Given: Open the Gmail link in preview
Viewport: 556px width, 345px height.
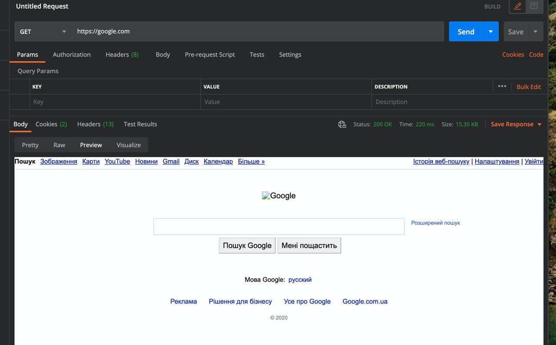Looking at the screenshot, I should (171, 161).
